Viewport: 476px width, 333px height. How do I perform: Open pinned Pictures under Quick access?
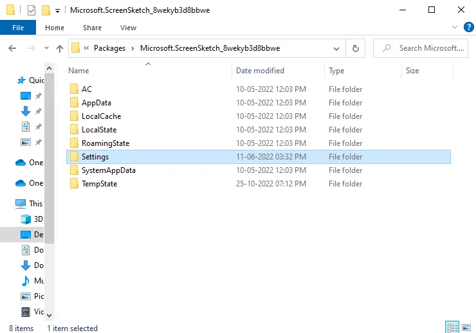click(x=26, y=142)
